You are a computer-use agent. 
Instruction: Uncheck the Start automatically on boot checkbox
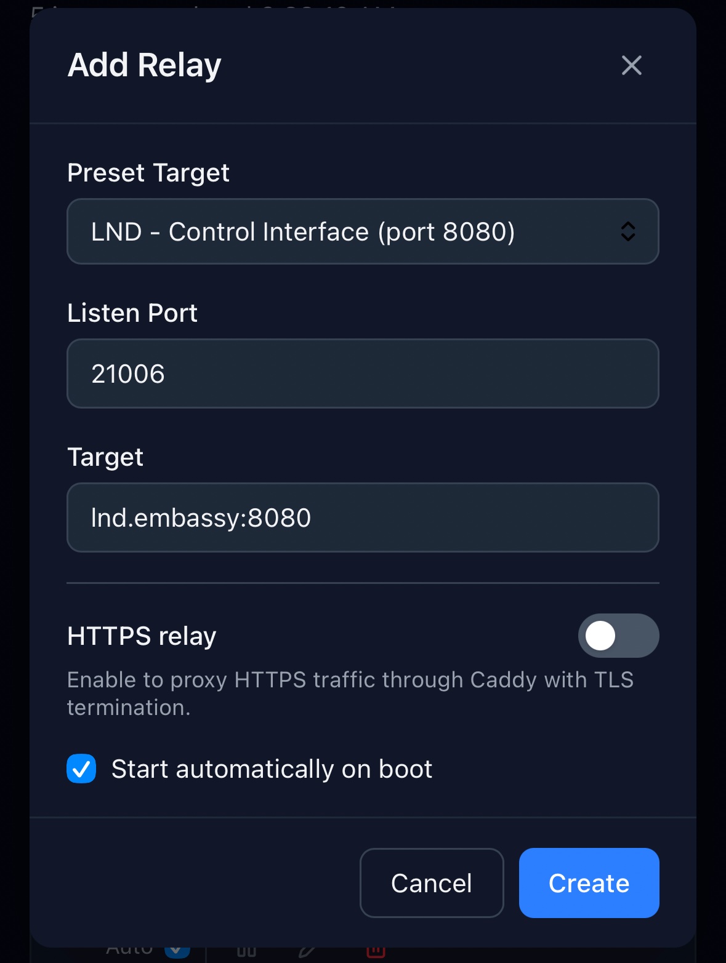(81, 769)
